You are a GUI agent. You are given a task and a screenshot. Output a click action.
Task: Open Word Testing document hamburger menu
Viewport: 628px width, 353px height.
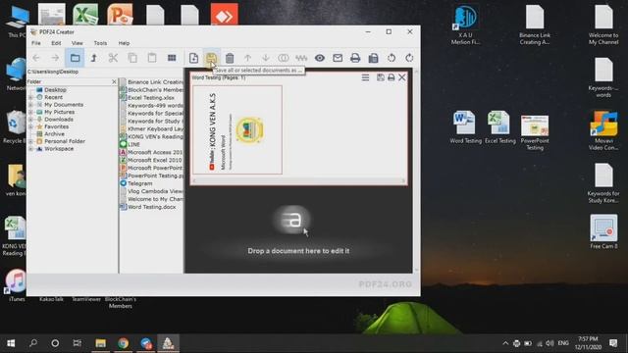point(365,77)
